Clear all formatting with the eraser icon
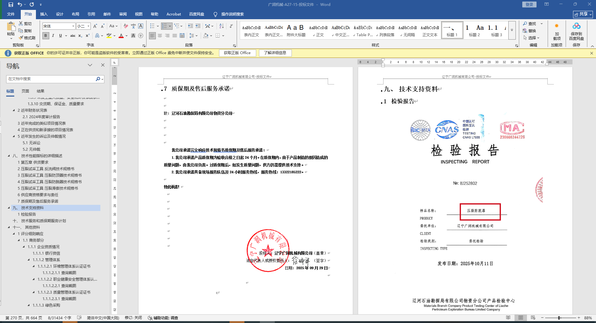 coord(125,26)
